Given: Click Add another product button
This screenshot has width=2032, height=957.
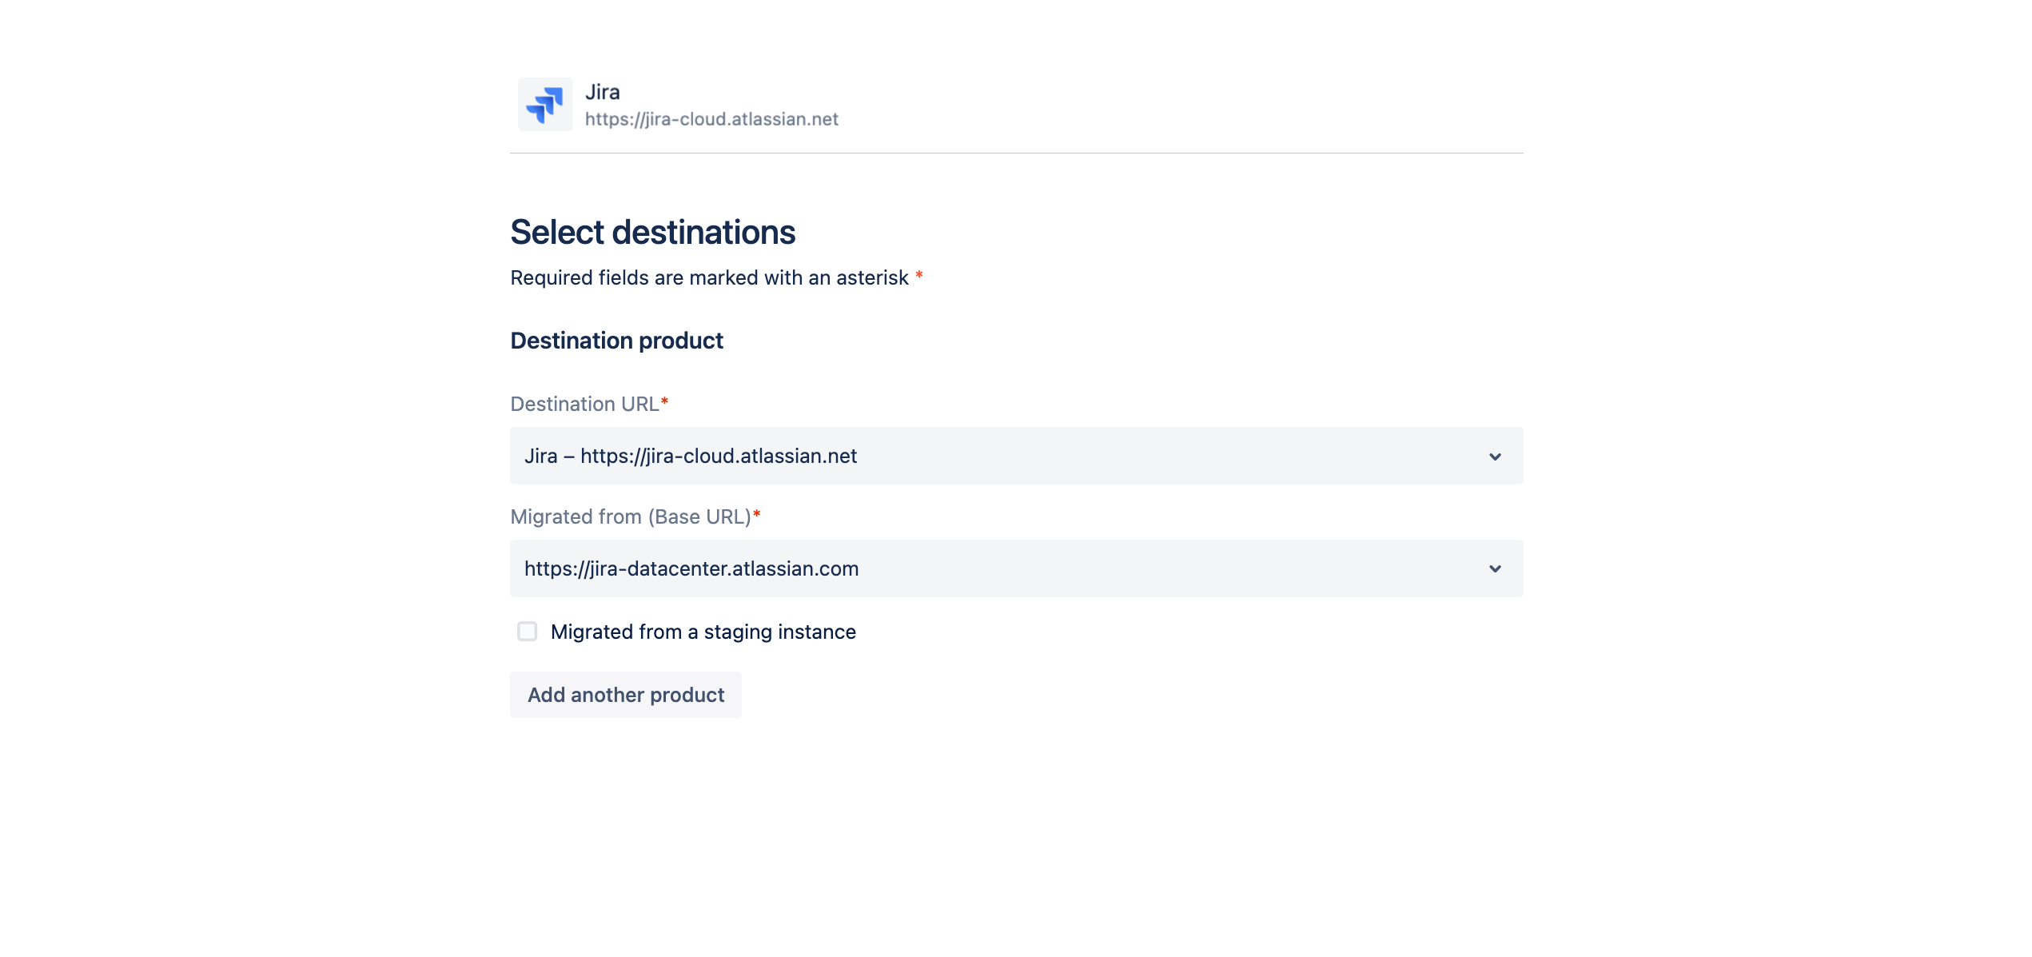Looking at the screenshot, I should pos(626,694).
